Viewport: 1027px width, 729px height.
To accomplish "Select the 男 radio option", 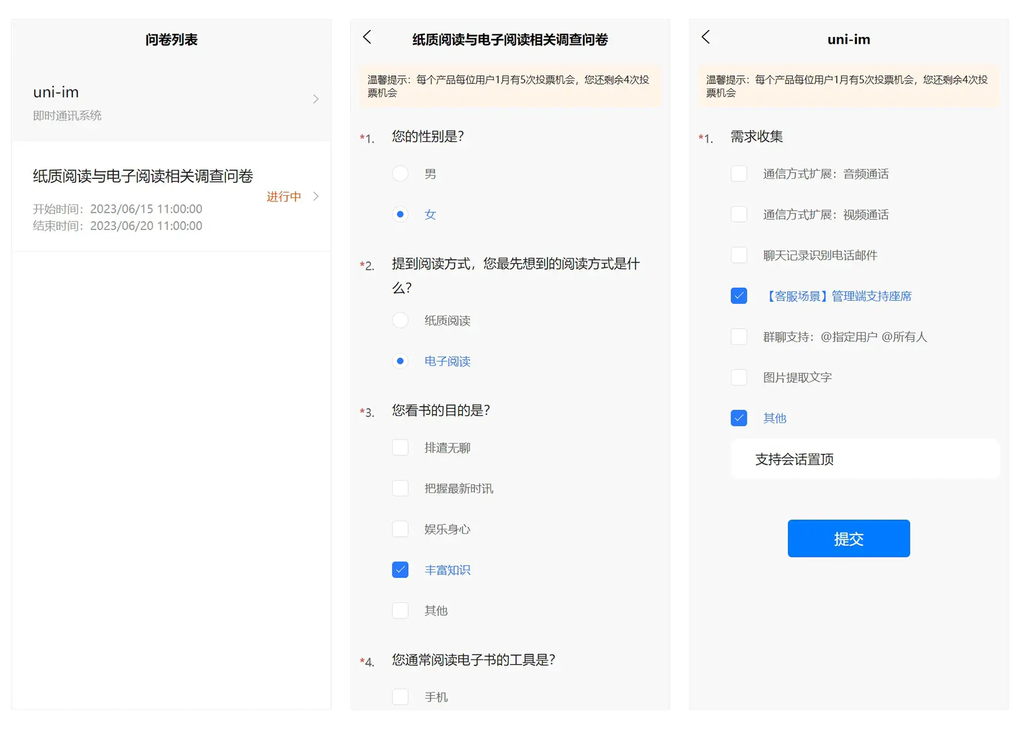I will (x=400, y=174).
